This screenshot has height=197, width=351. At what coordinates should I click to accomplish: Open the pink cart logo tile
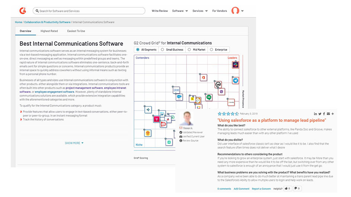click(x=156, y=119)
